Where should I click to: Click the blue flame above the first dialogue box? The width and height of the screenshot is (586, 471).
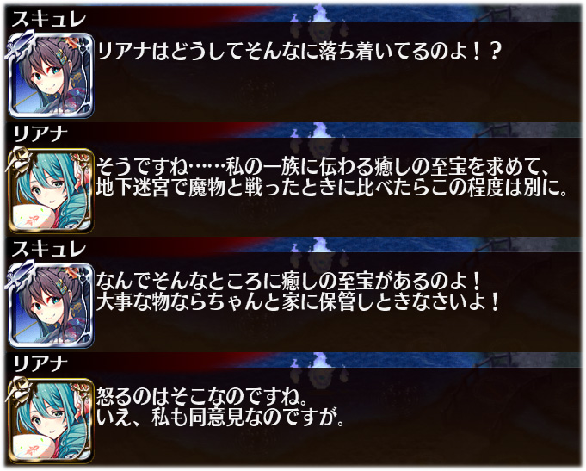(x=318, y=13)
